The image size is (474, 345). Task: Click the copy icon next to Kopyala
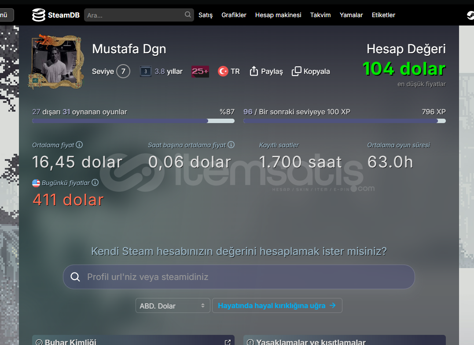coord(296,71)
